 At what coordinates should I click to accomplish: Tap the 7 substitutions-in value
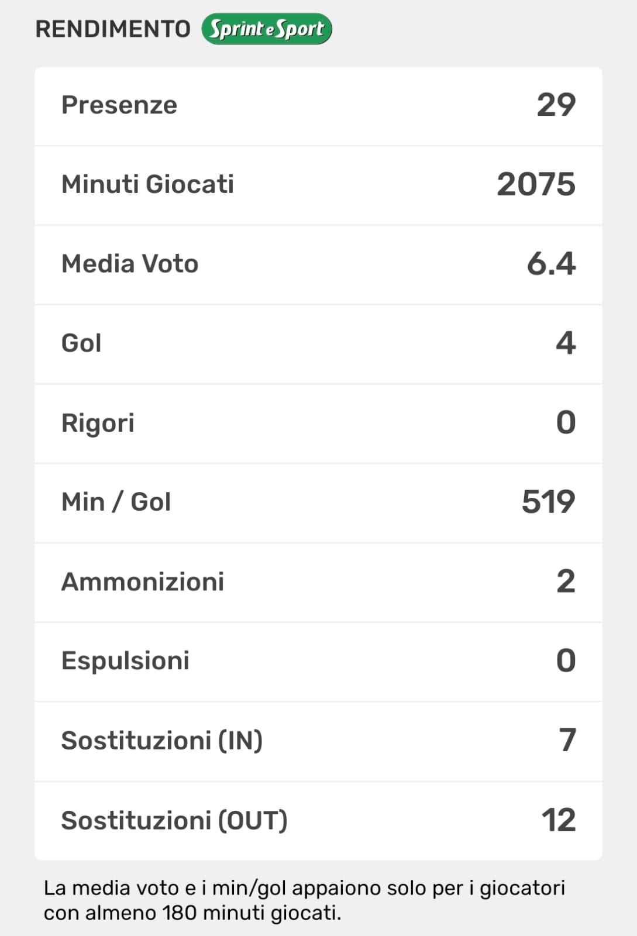567,741
